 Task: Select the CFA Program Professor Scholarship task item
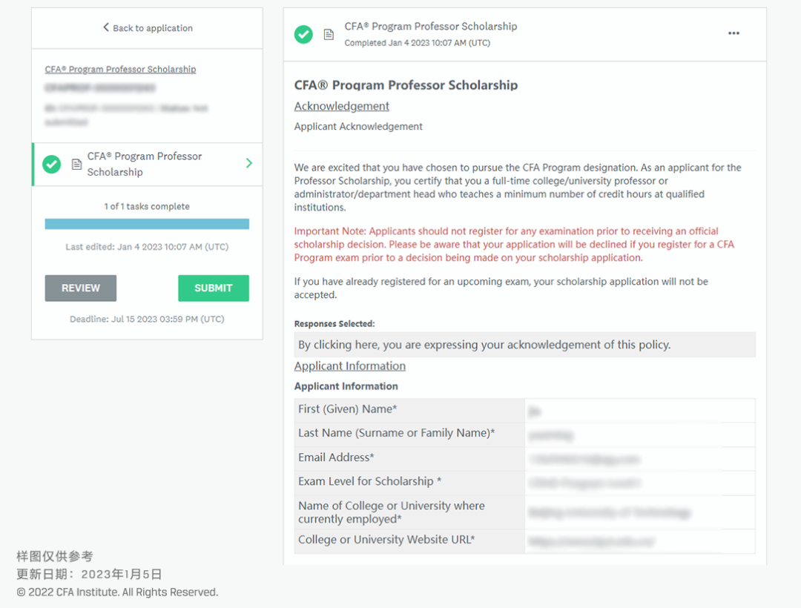click(148, 165)
